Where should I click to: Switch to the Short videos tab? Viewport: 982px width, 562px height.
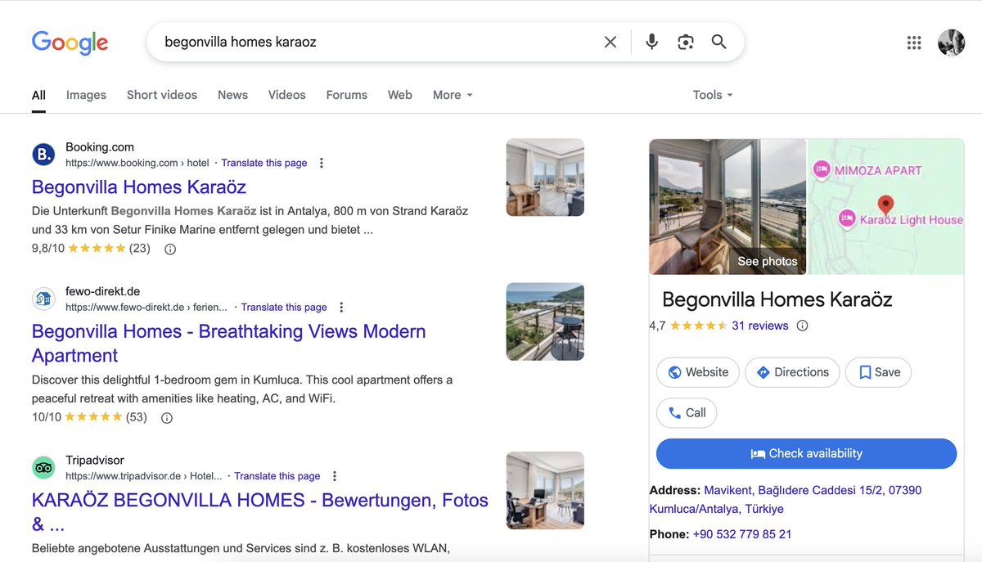pyautogui.click(x=162, y=95)
